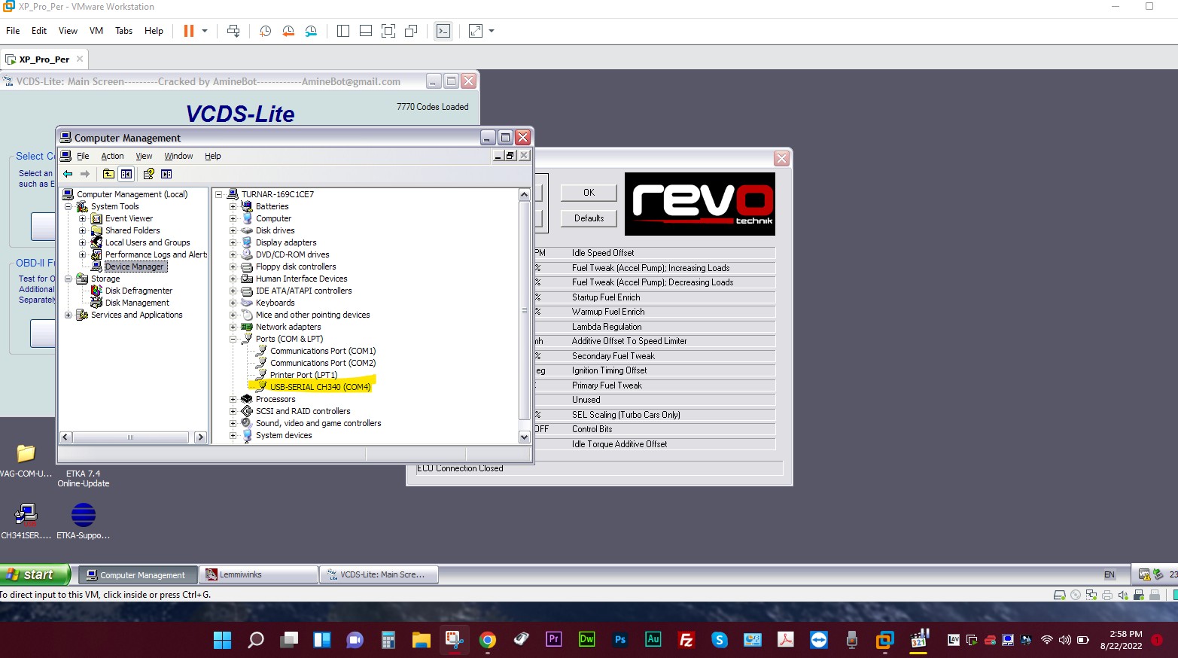Viewport: 1178px width, 658px height.
Task: Enter VMware full screen mode
Action: click(x=388, y=31)
